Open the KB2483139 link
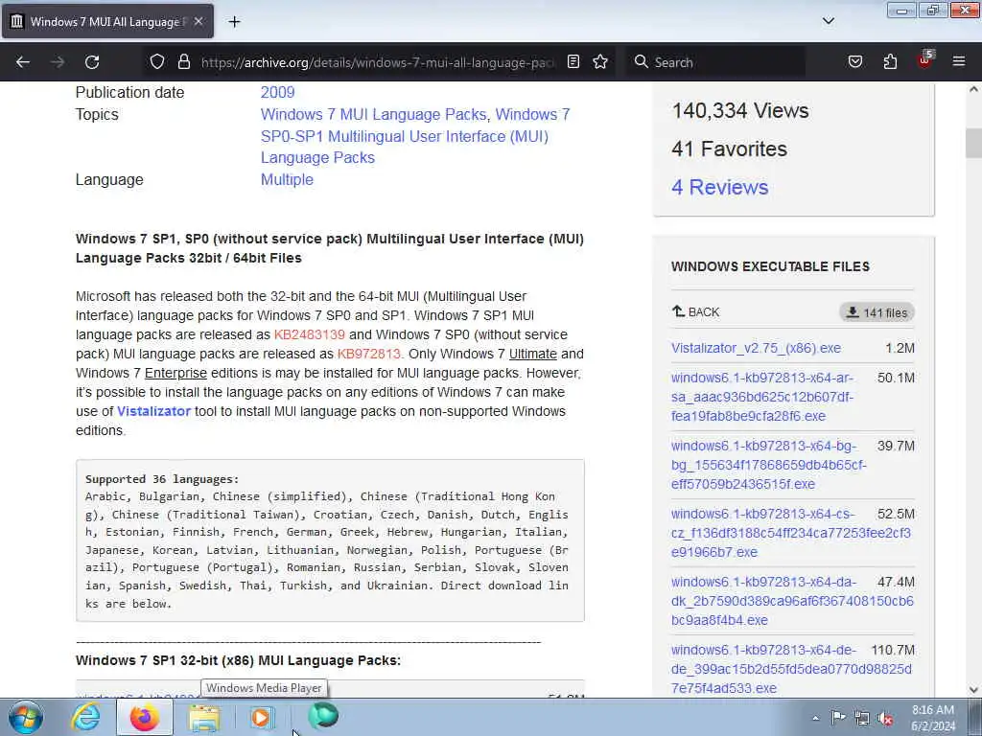 310,334
